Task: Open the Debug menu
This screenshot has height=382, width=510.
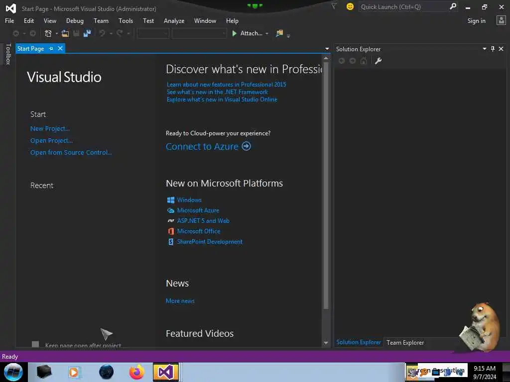Action: coord(75,21)
